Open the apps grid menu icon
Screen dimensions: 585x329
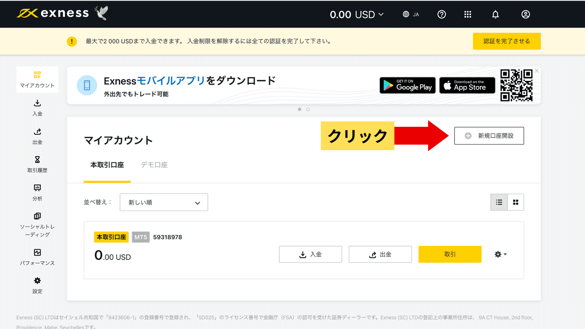(x=468, y=14)
